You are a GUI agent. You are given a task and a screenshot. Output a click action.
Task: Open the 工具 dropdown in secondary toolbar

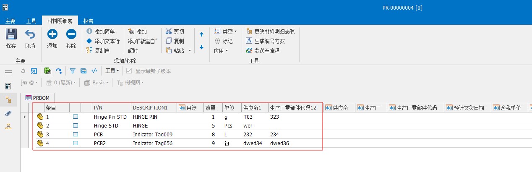coord(112,71)
